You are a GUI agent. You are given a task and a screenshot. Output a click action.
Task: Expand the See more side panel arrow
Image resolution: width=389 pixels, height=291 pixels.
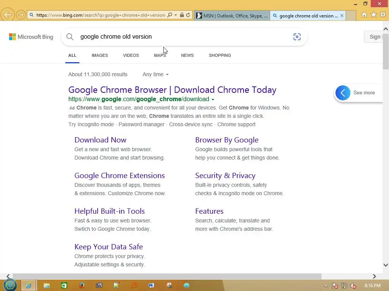tap(343, 93)
